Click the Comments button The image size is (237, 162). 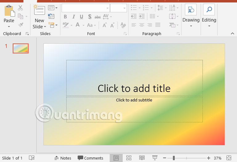(x=90, y=158)
